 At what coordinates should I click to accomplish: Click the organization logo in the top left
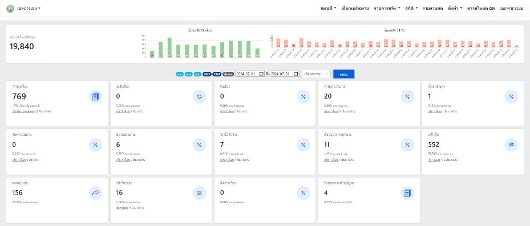10,8
